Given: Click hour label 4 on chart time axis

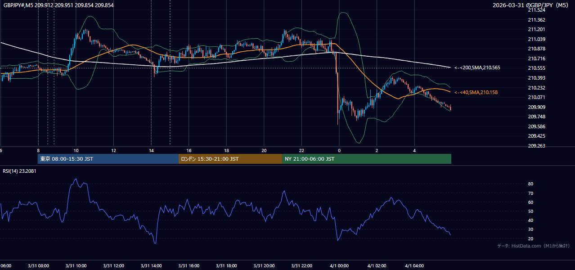Looking at the screenshot, I should [x=415, y=151].
